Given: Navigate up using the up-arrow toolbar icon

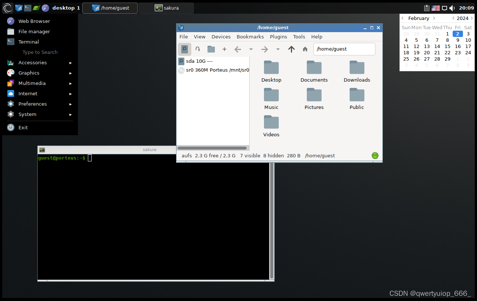Looking at the screenshot, I should pyautogui.click(x=291, y=49).
